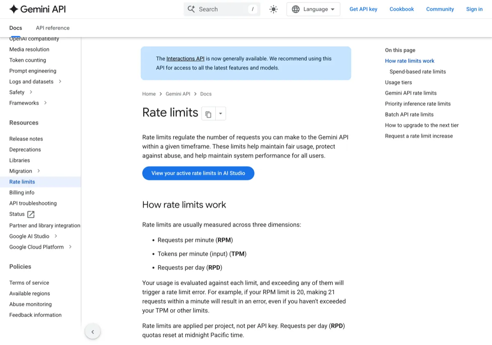Click the search field

(222, 9)
